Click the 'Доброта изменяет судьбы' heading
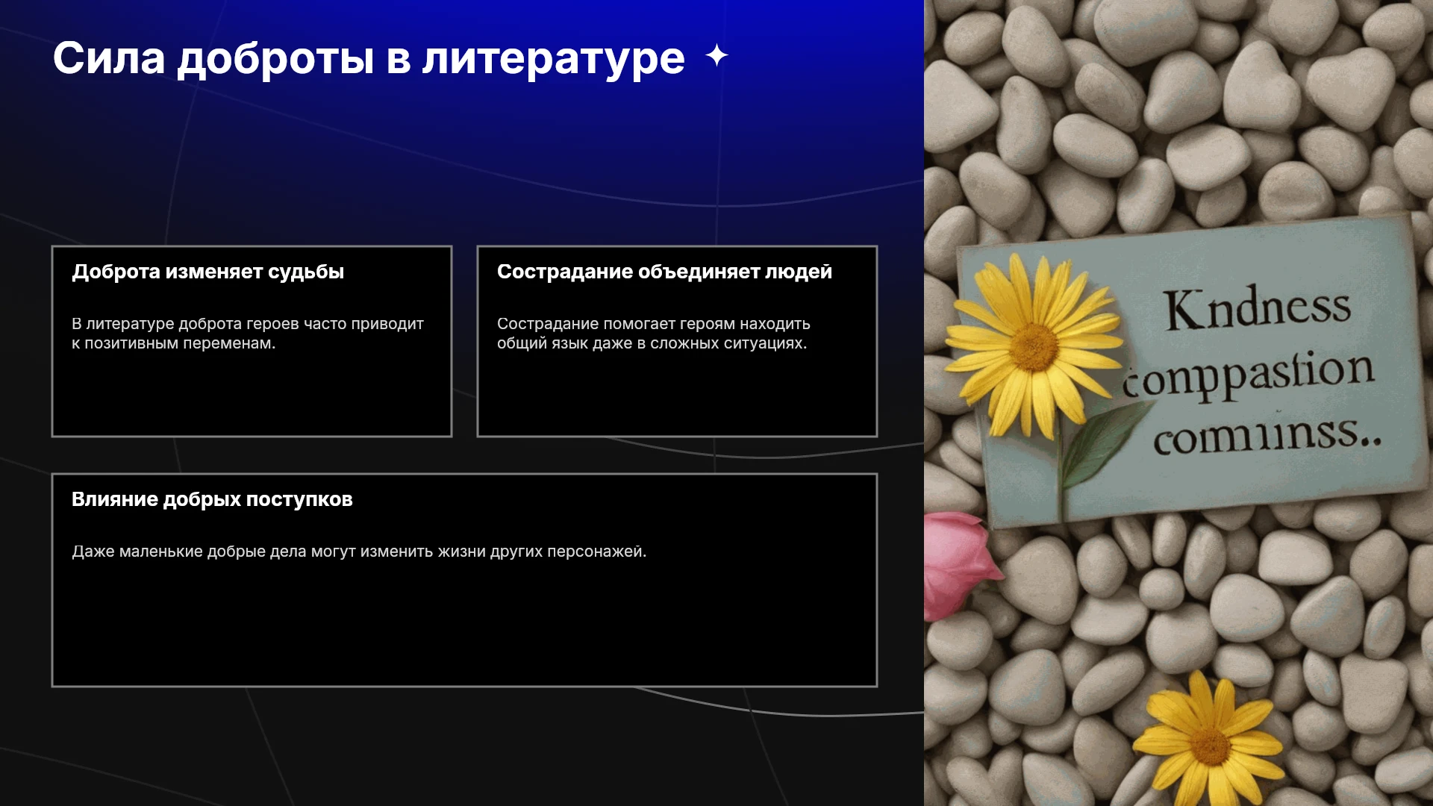 (207, 272)
